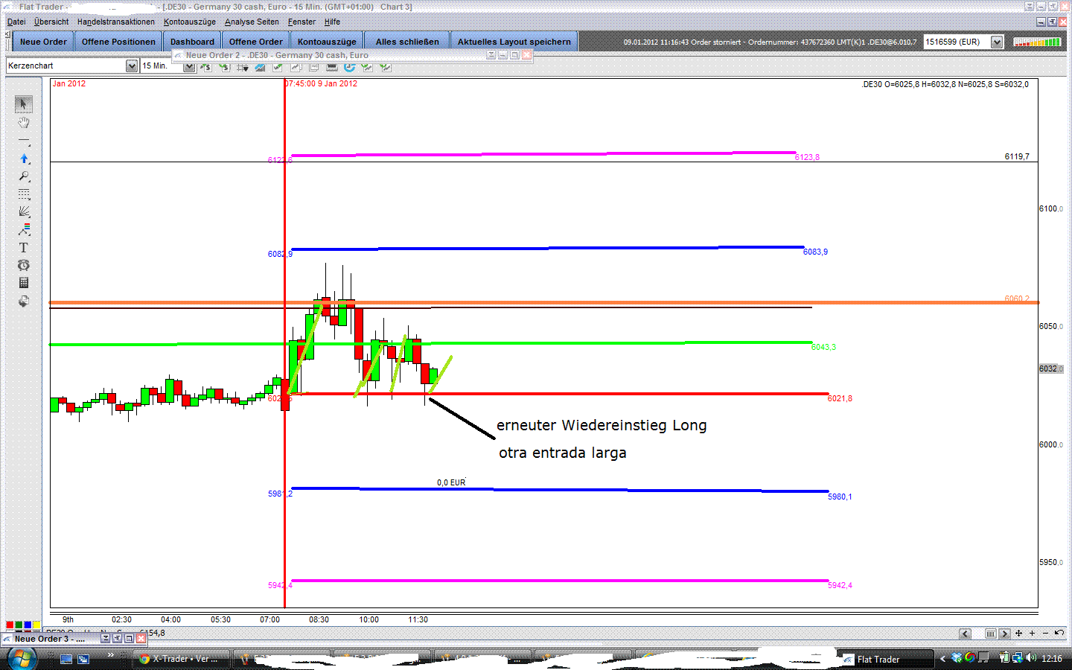1072x670 pixels.
Task: Select the line drawing tool
Action: tap(24, 141)
